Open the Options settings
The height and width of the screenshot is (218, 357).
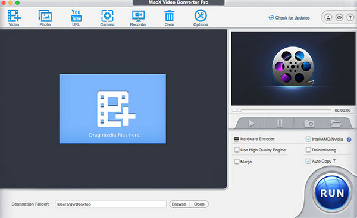[201, 17]
